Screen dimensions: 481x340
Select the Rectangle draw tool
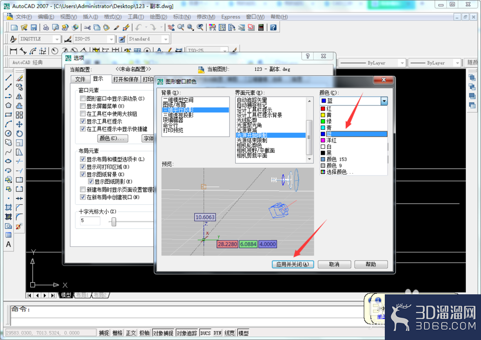click(8, 115)
